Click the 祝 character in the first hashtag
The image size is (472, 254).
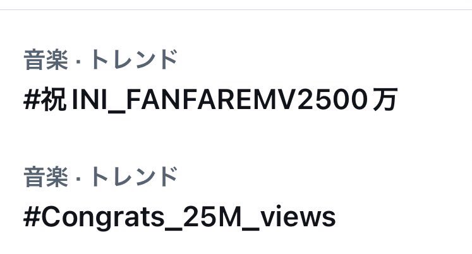54,100
